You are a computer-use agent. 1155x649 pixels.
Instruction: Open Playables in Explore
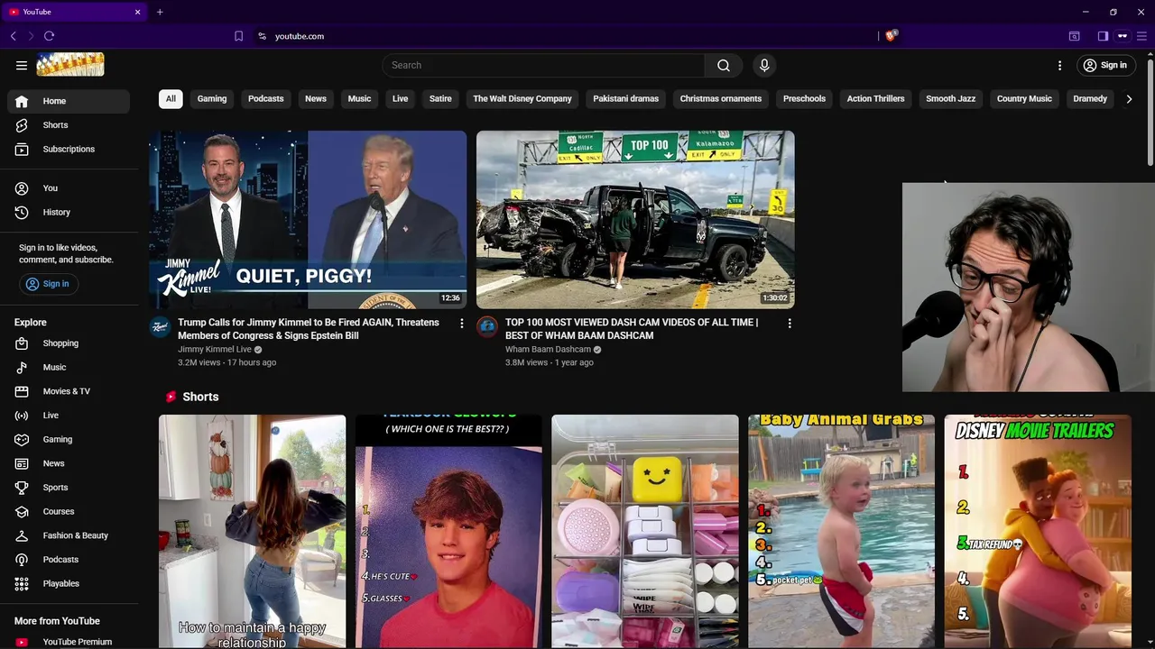click(x=69, y=583)
